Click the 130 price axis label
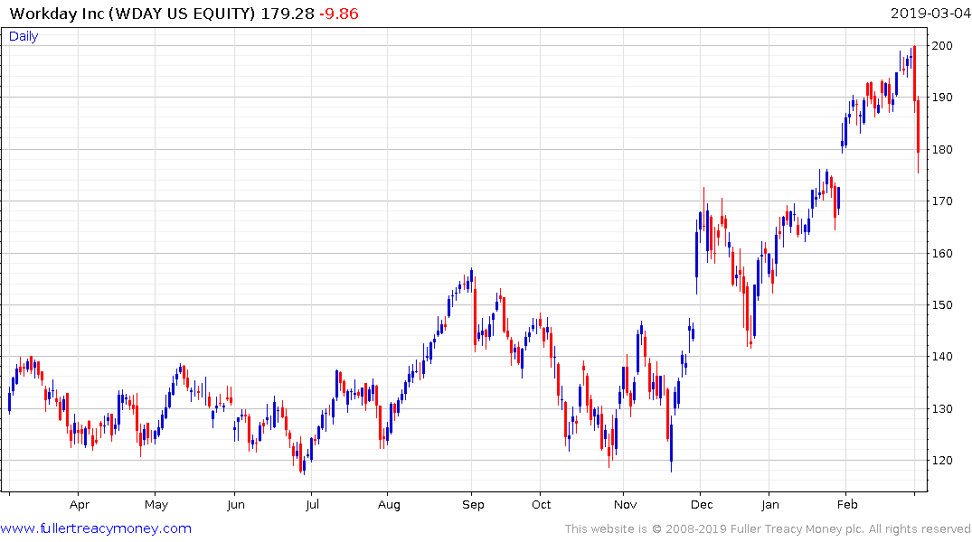The width and height of the screenshot is (972, 542). click(x=942, y=409)
